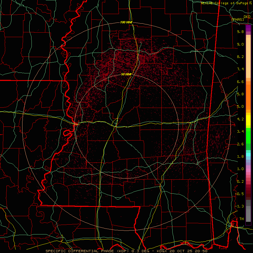Click the -0.5 value on the color scale

(239, 194)
